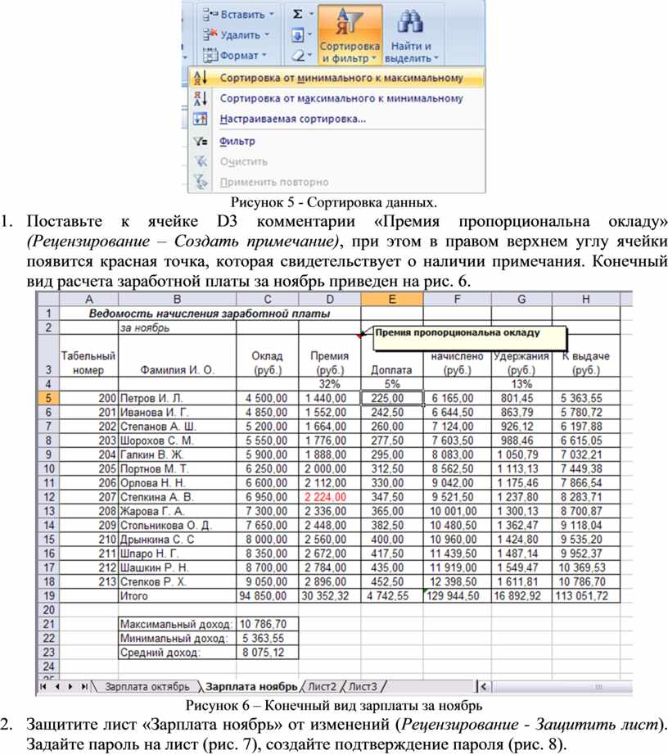Open Настраиваемая сортировка... menu entry
The image size is (668, 755).
click(336, 119)
